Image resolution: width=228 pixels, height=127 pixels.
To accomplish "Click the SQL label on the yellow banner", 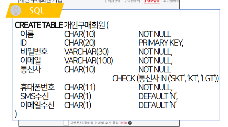I will tap(37, 11).
